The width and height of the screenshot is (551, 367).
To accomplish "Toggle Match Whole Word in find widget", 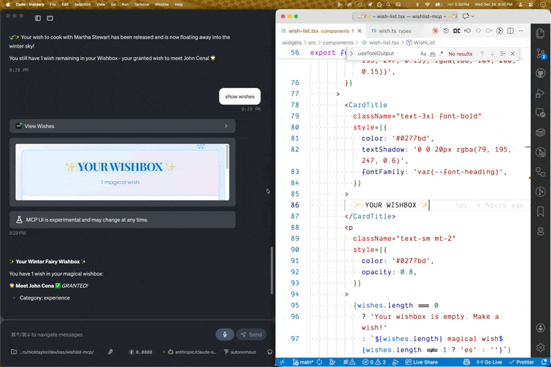I will coord(432,54).
